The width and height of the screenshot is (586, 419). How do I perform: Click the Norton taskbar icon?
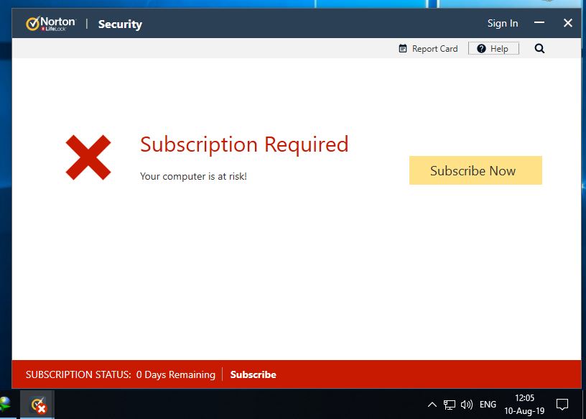37,405
